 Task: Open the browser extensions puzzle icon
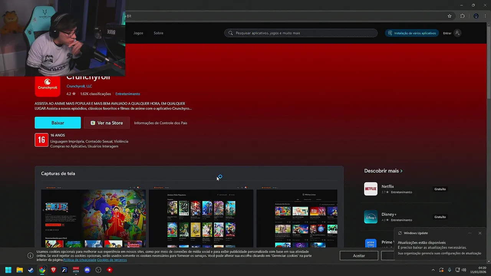462,16
